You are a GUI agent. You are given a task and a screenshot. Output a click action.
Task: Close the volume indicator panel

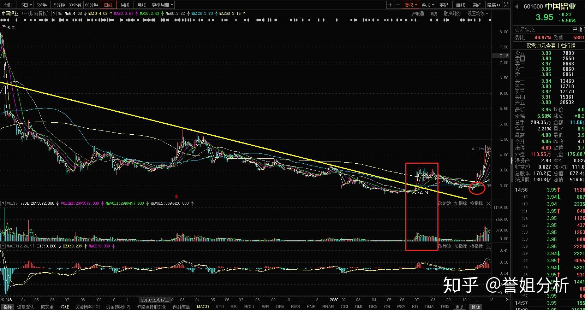point(488,203)
